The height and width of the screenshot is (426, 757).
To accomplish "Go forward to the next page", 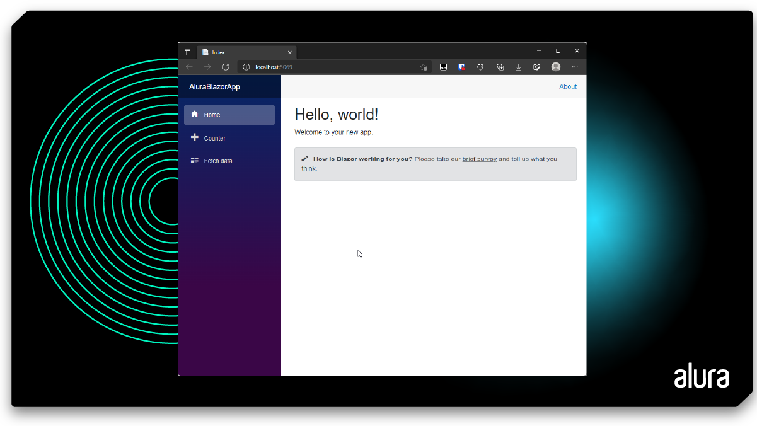I will point(207,67).
